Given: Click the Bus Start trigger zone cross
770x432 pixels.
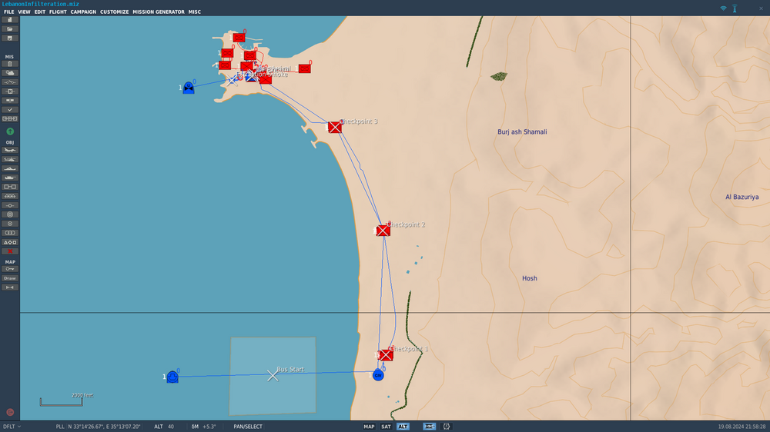Looking at the screenshot, I should (273, 376).
